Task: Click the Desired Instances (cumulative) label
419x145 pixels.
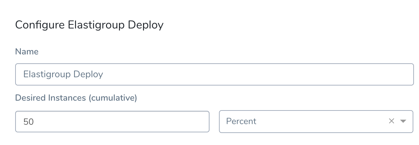Action: click(76, 98)
